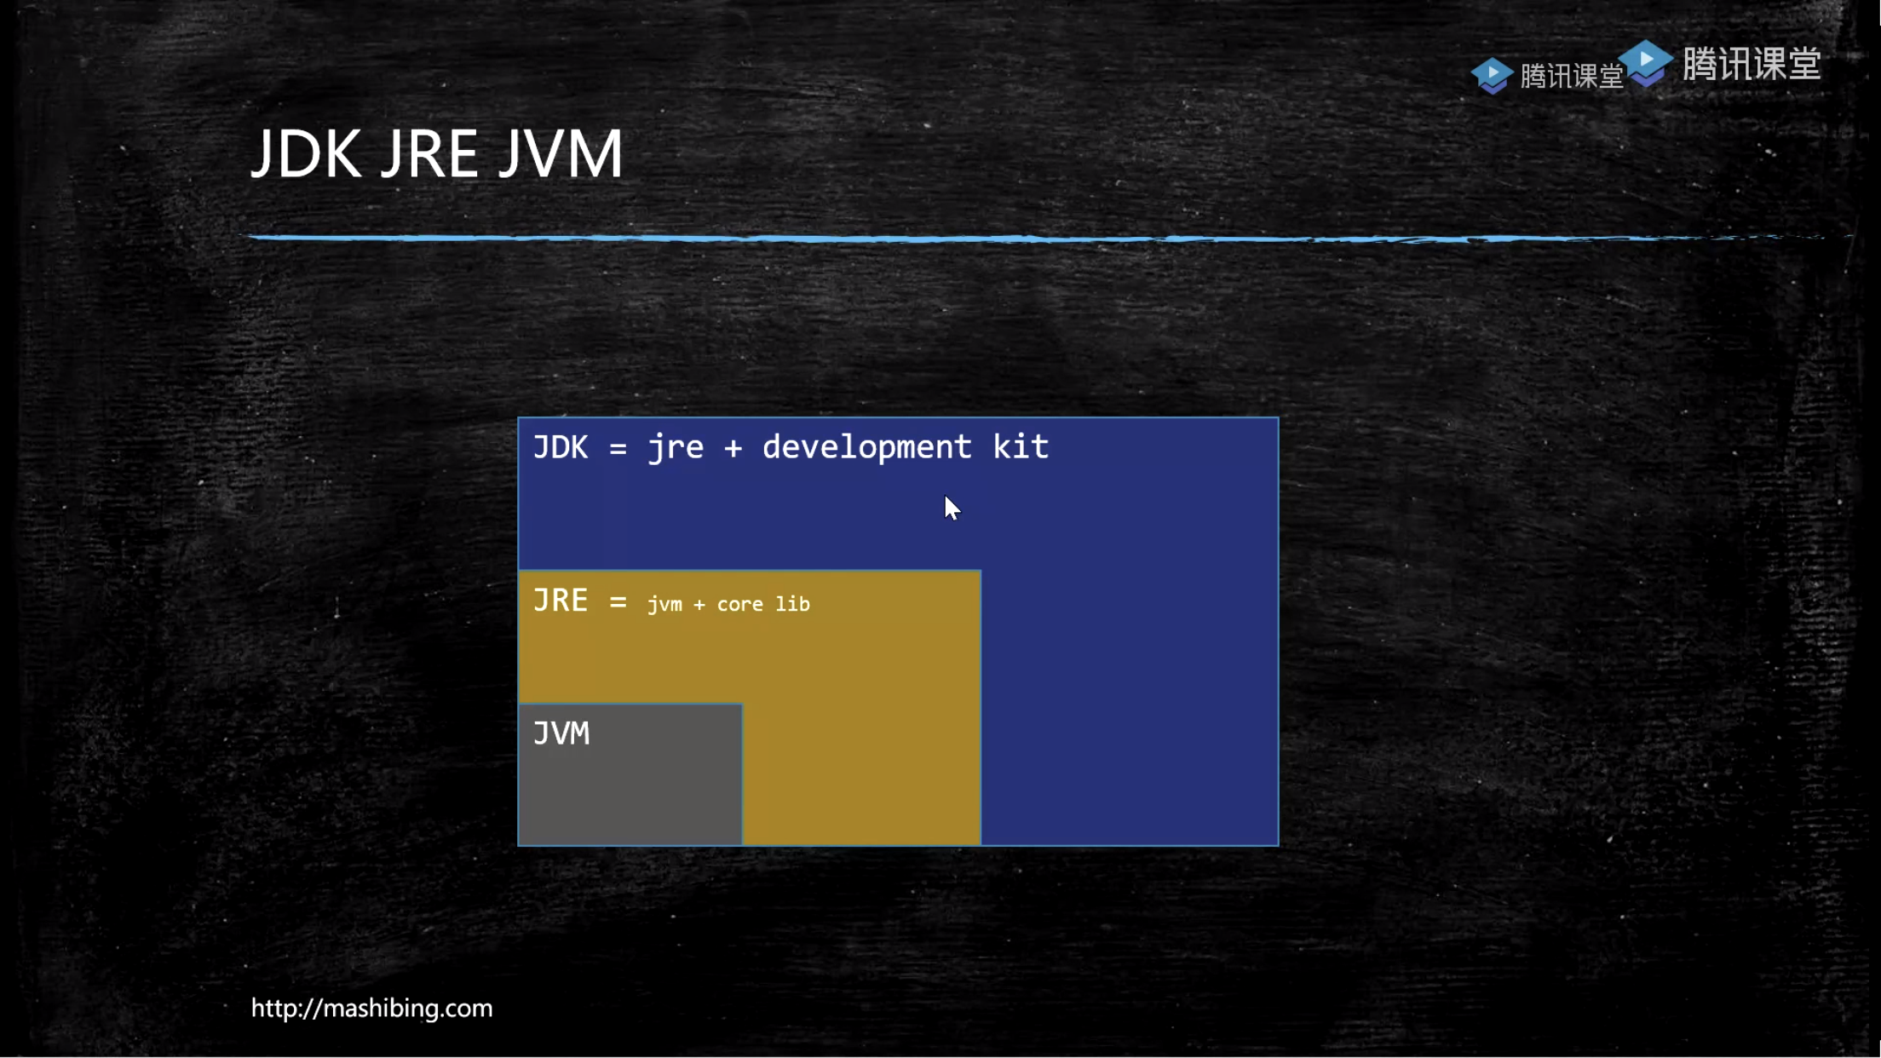Click the smaller Tencent Classroom logo icon
Screen dimensions: 1881x1058
coord(1492,75)
